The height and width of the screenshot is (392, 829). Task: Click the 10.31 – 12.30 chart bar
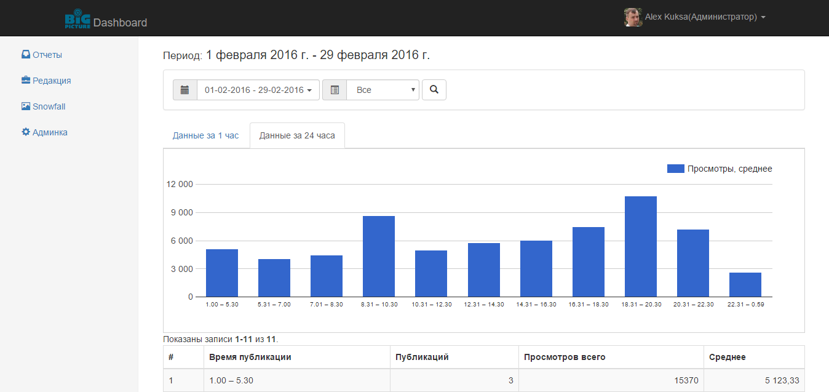pyautogui.click(x=431, y=274)
